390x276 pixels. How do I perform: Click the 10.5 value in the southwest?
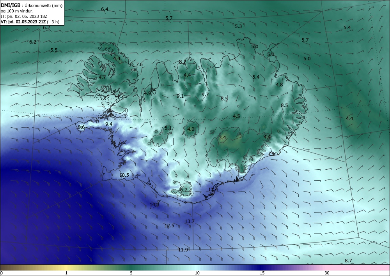pos(124,175)
